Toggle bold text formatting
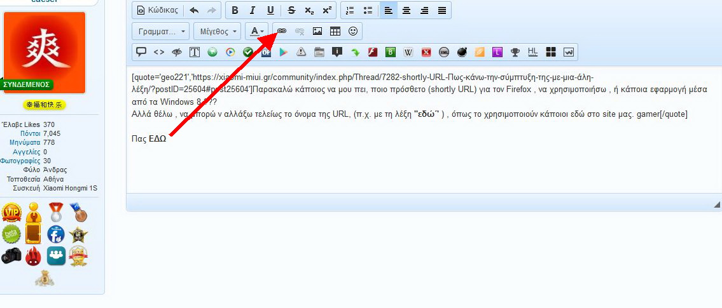 (235, 10)
